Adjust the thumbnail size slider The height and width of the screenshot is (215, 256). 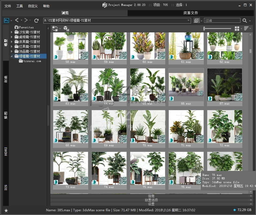pyautogui.click(x=204, y=29)
